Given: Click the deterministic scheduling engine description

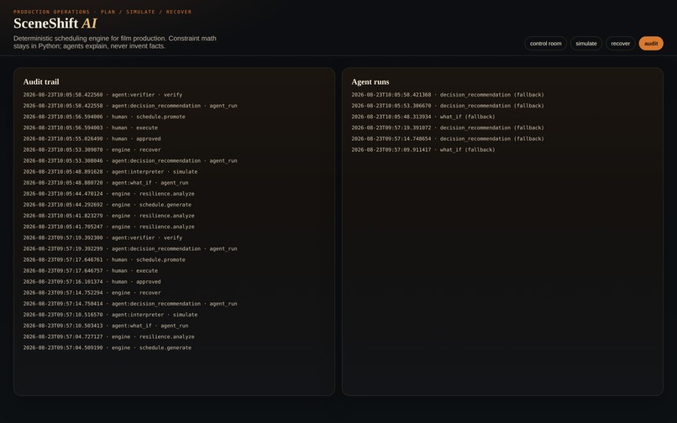Looking at the screenshot, I should point(115,42).
